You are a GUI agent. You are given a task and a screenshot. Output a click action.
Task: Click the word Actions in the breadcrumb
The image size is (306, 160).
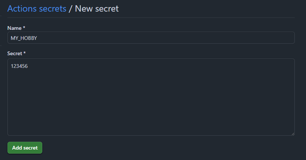22,9
